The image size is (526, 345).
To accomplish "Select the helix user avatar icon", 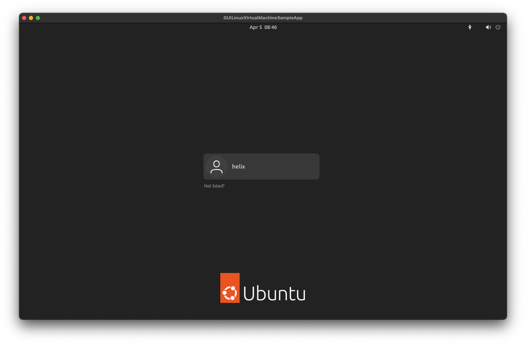I will (x=217, y=166).
